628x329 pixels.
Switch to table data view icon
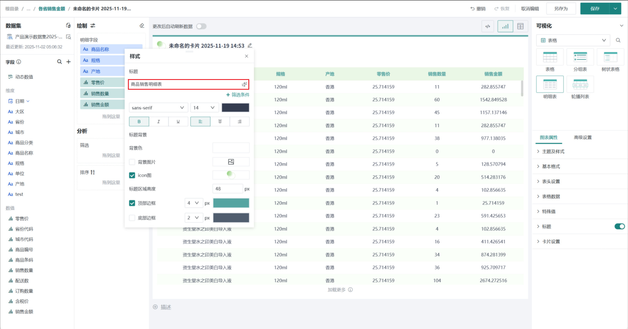click(x=520, y=26)
